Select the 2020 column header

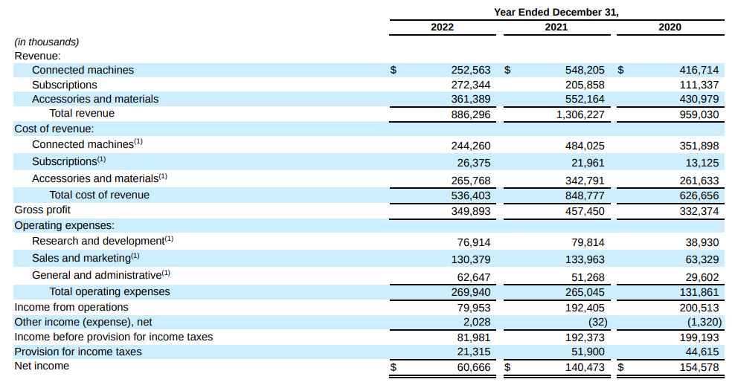(670, 27)
